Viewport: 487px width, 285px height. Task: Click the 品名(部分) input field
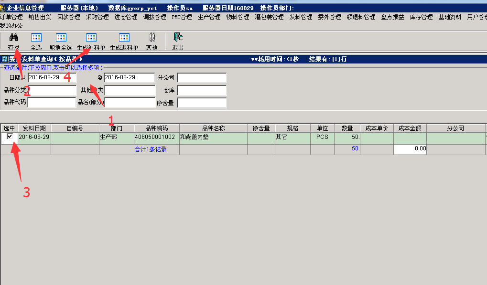pyautogui.click(x=130, y=102)
